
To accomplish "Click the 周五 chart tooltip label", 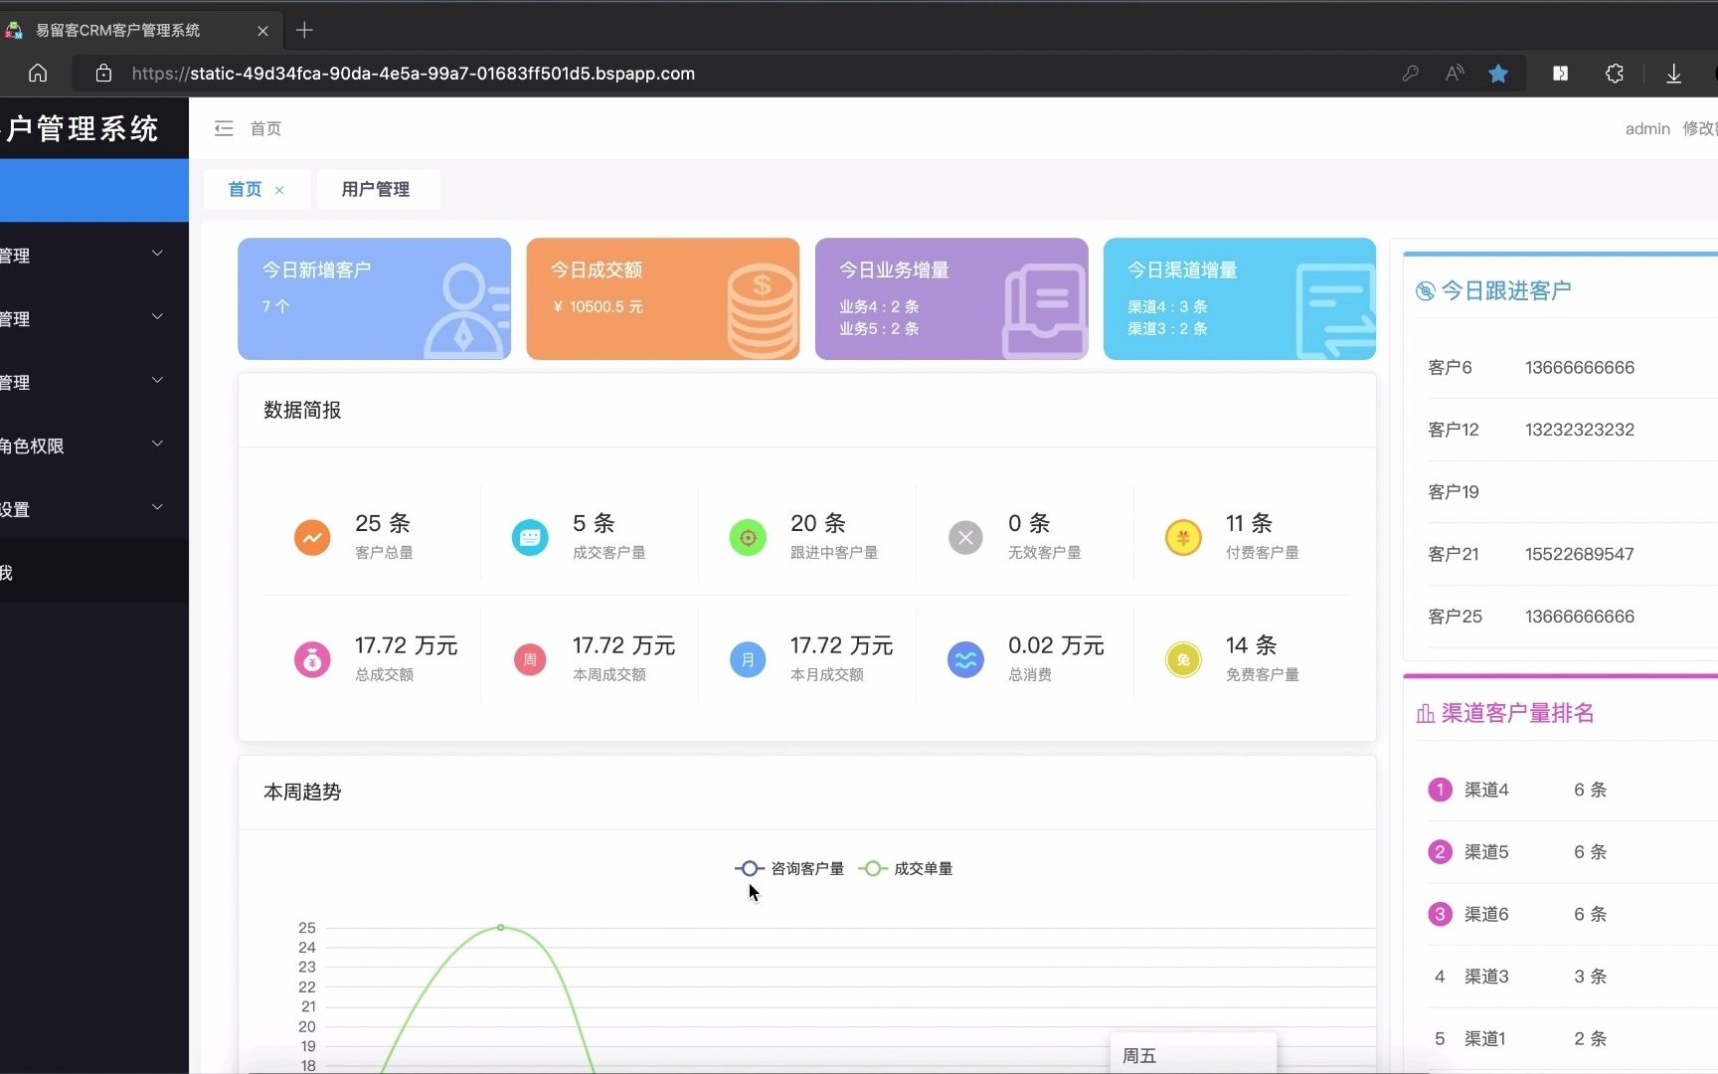I will [x=1139, y=1056].
